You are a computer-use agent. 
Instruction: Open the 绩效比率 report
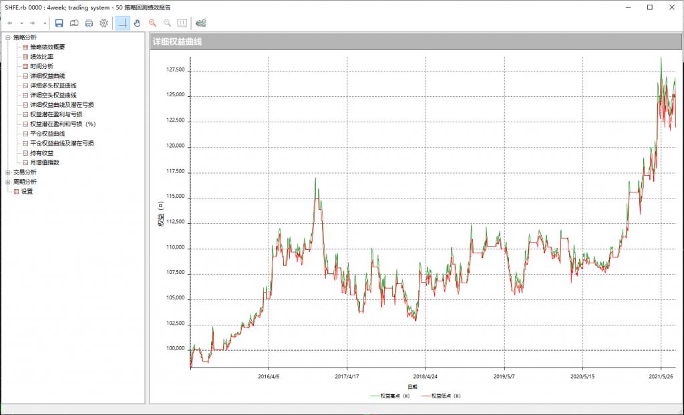click(x=42, y=57)
